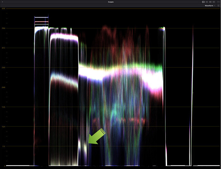Click the 512 graticule label
Image resolution: width=221 pixels, height=169 pixels.
[x=3, y=146]
